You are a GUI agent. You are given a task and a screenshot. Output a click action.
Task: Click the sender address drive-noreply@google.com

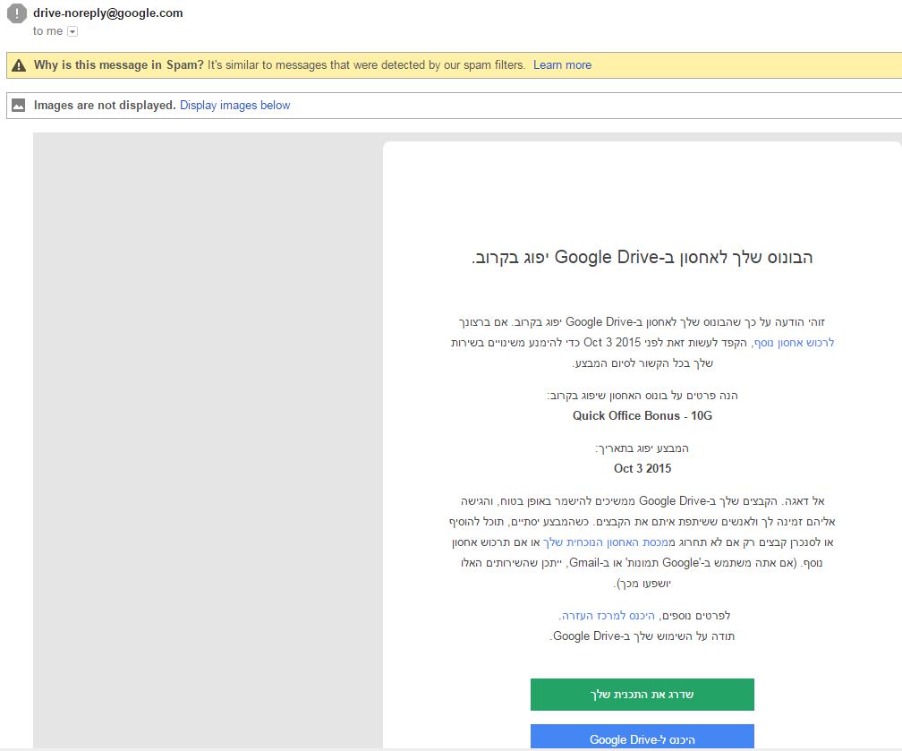107,13
